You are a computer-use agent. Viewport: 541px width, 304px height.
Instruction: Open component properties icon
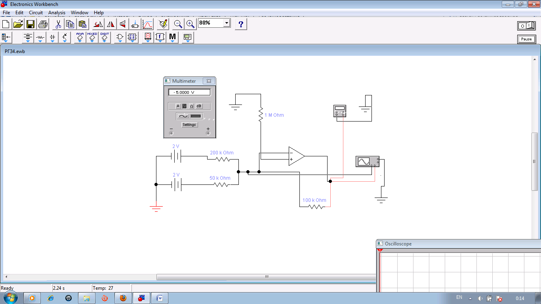(x=163, y=24)
